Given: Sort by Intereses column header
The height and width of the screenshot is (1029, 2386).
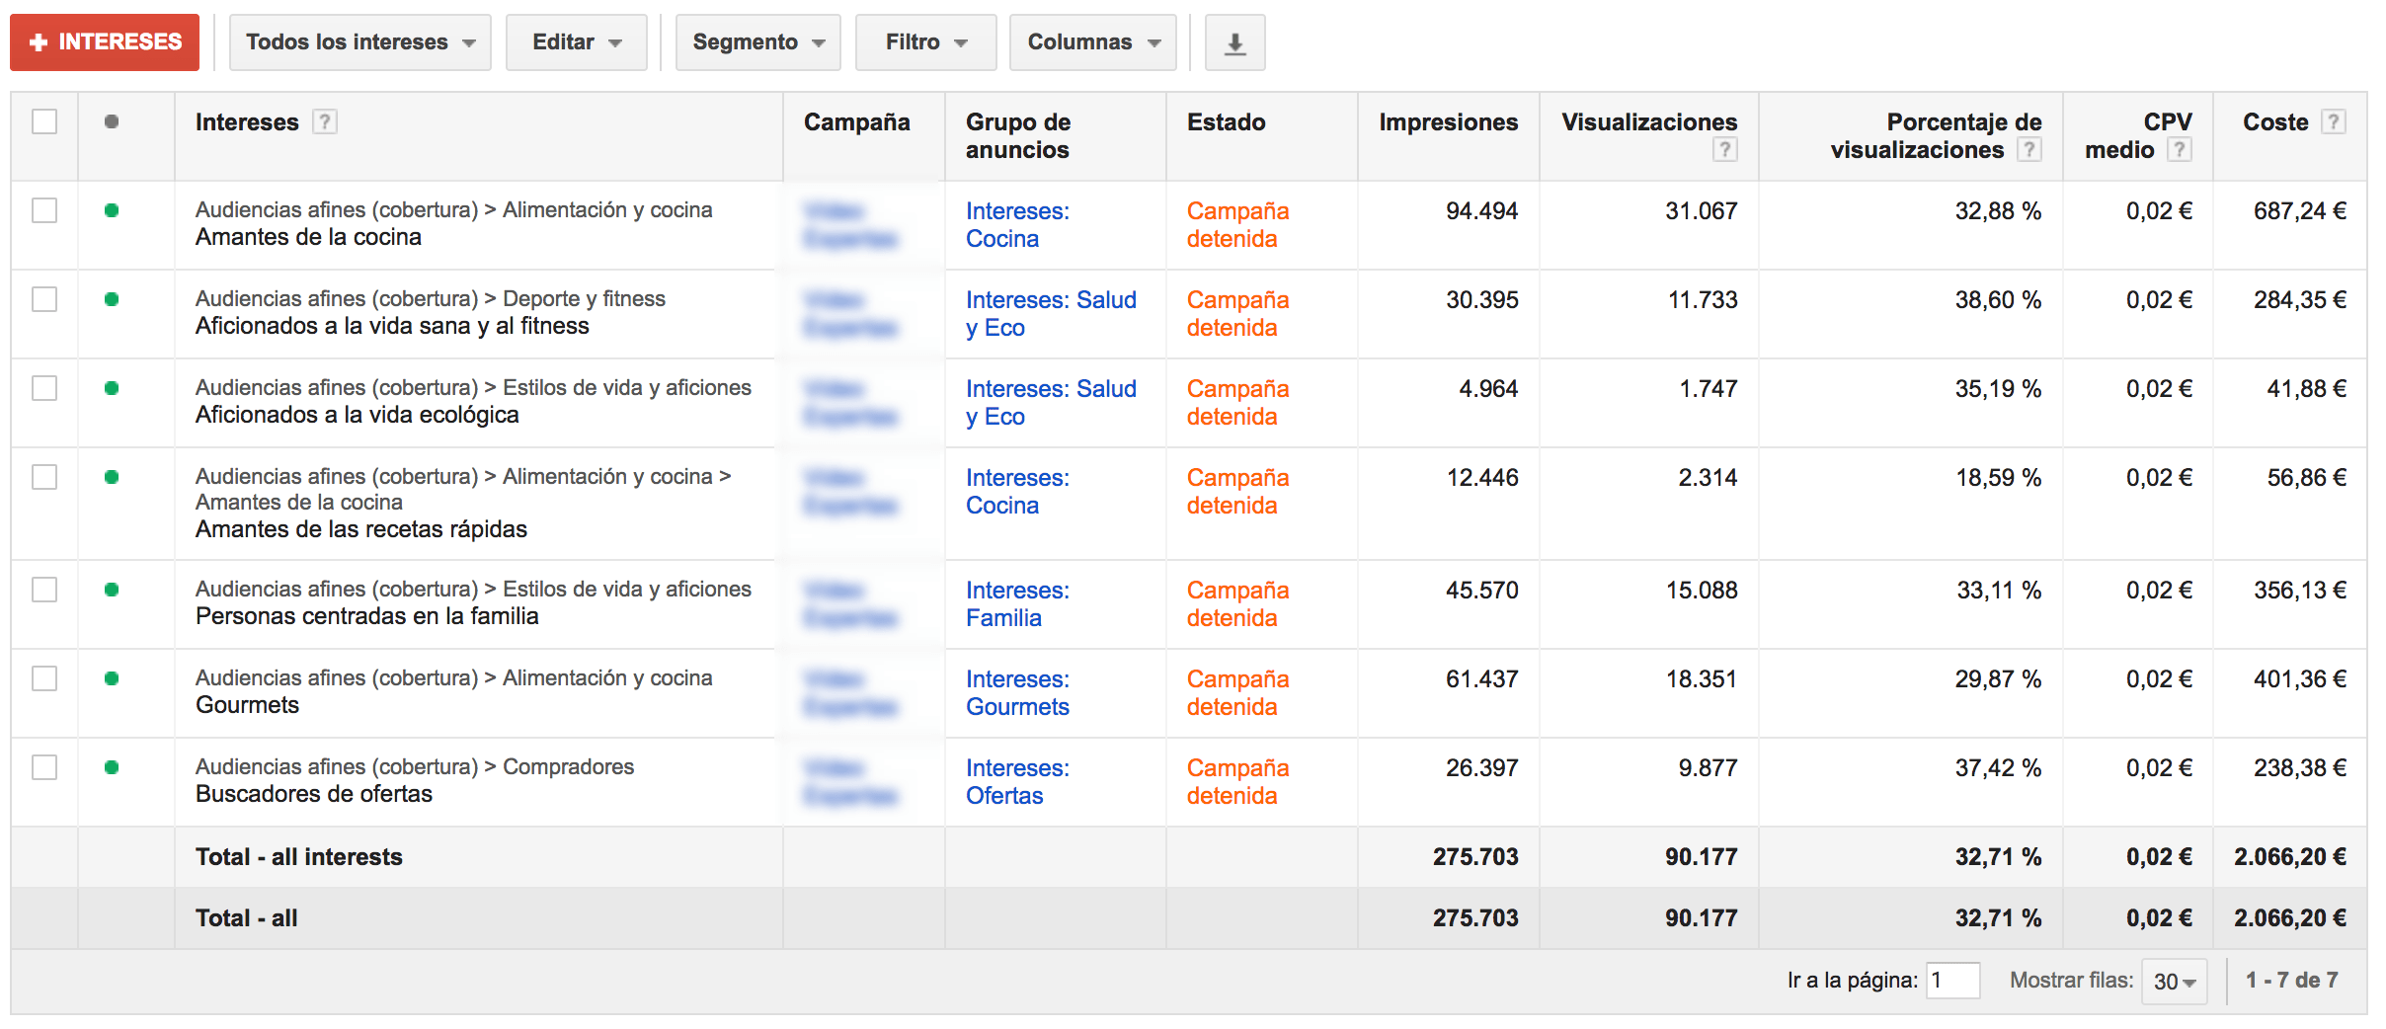Looking at the screenshot, I should pos(247,122).
